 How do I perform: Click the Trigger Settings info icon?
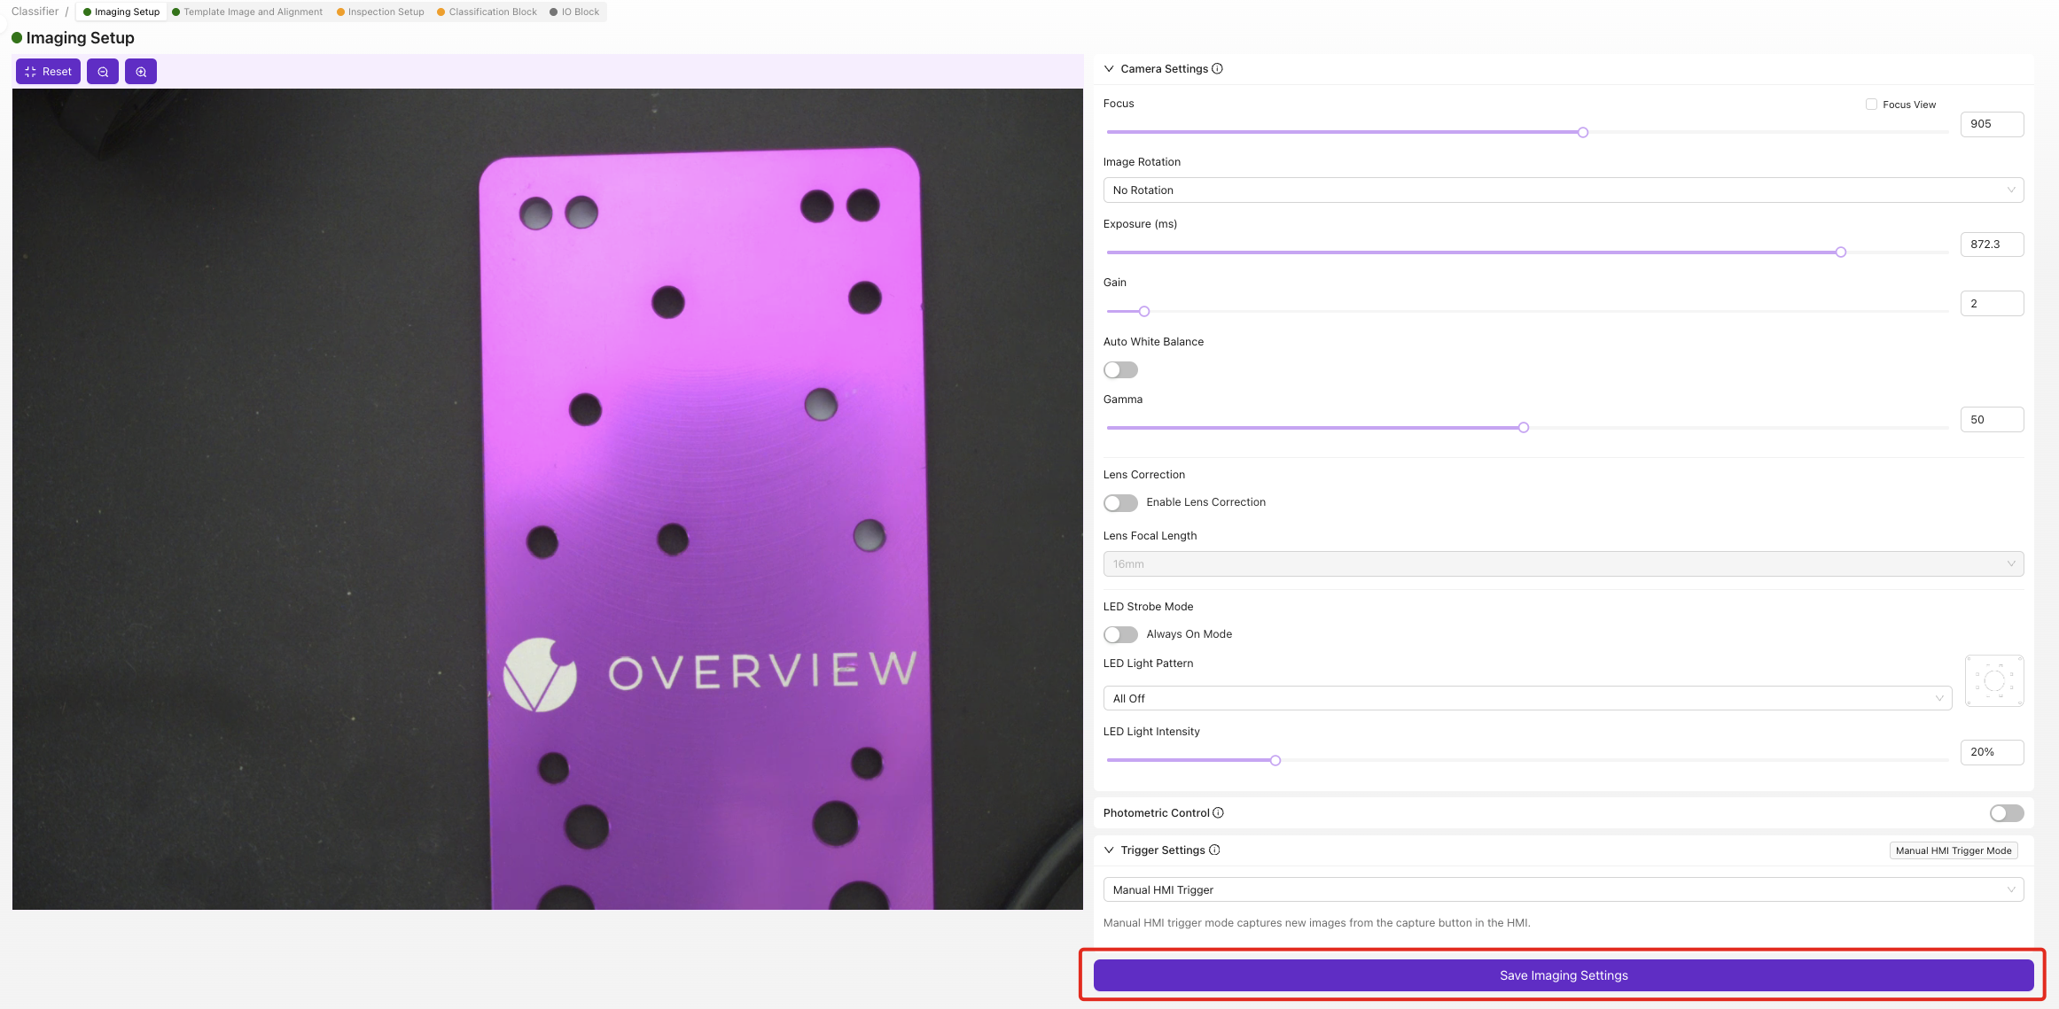(1214, 850)
